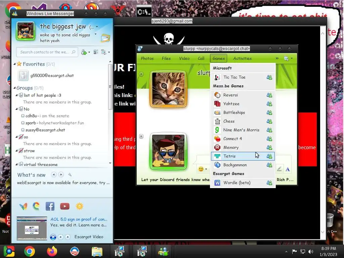Open add contact dropdown arrow
344x258 pixels.
[x=89, y=52]
